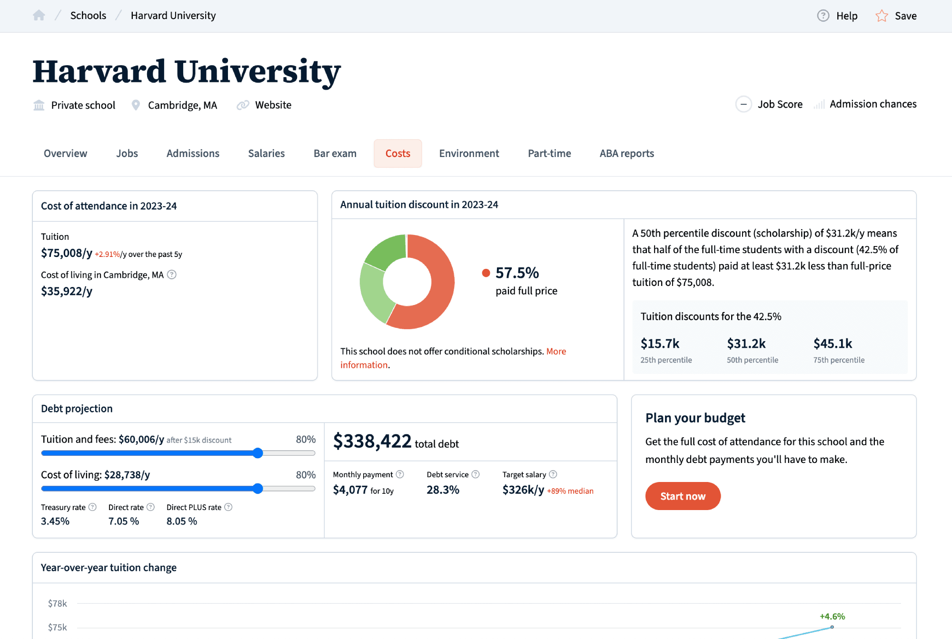Save this school

(x=905, y=16)
